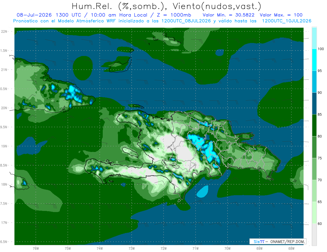Click the longitude label '69W'

[x=259, y=248]
